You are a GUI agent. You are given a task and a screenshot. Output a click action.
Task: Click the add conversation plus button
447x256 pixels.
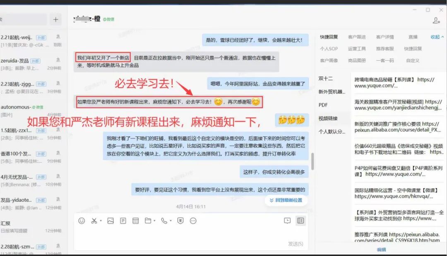[55, 19]
